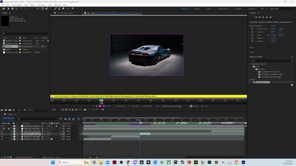Screen dimensions: 296x166
Task: Select the Eraser tool
Action: click(x=63, y=9)
